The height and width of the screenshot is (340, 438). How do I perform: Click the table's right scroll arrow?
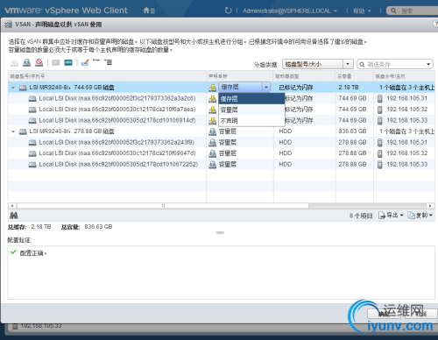click(430, 206)
